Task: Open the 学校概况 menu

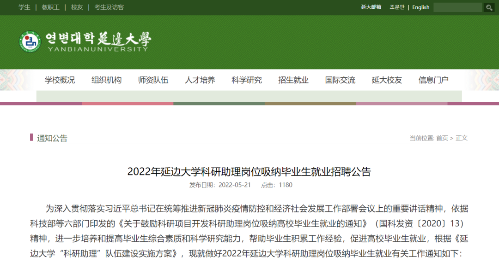Action: click(60, 80)
